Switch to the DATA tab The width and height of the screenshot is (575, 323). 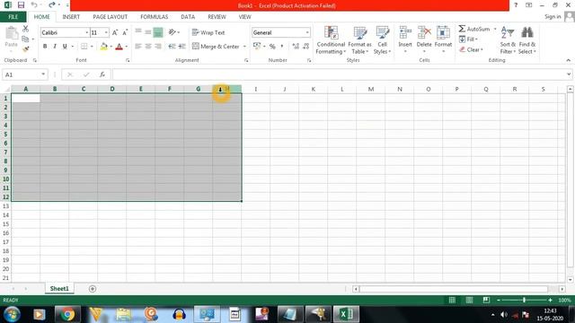[x=188, y=17]
